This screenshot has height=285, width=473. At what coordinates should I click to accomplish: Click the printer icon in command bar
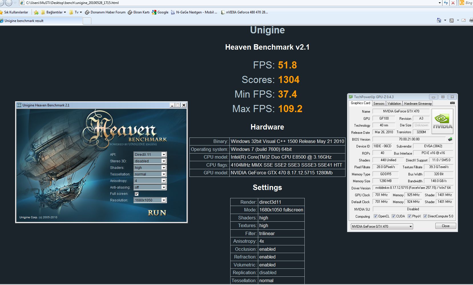(471, 20)
